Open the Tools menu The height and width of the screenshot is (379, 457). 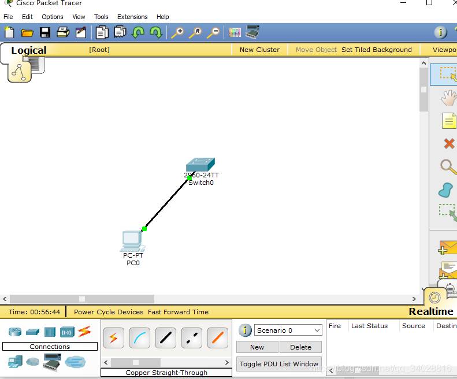[101, 17]
